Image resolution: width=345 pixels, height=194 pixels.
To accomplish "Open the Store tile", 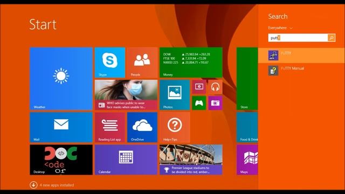I will click(x=247, y=79).
